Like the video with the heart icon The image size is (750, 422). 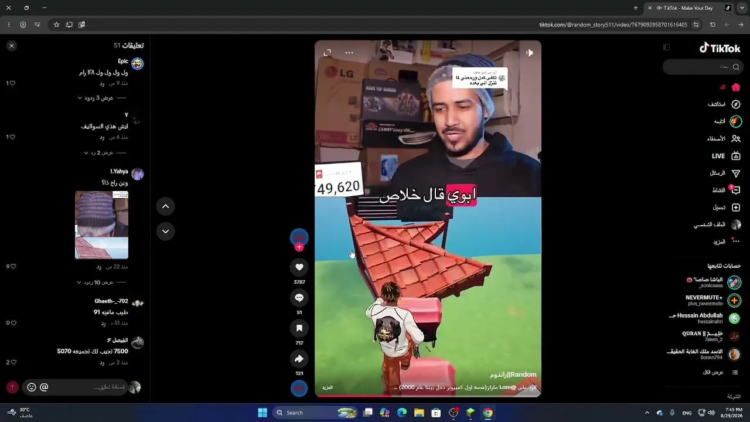tap(299, 267)
